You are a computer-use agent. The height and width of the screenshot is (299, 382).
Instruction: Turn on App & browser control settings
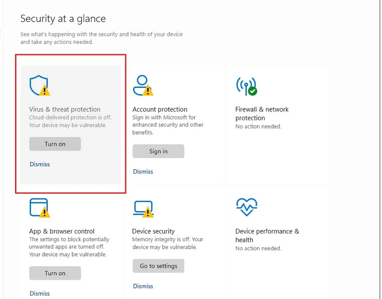coord(55,273)
